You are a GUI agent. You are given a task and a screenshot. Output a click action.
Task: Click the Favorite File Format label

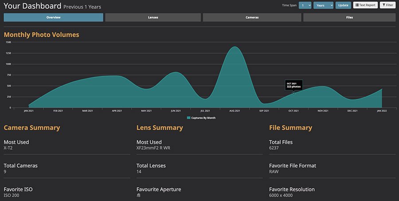pos(293,166)
